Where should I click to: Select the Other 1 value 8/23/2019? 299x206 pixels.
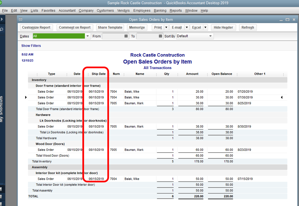pos(244,150)
